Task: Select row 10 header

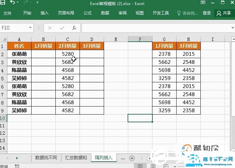Action: [x=3, y=118]
